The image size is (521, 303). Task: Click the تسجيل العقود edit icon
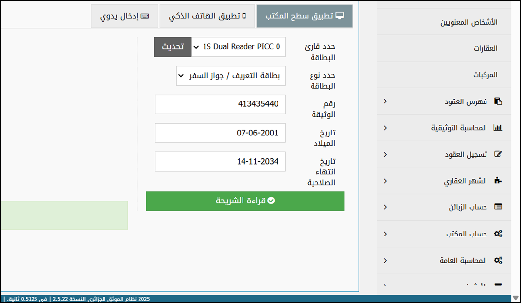[x=498, y=155]
